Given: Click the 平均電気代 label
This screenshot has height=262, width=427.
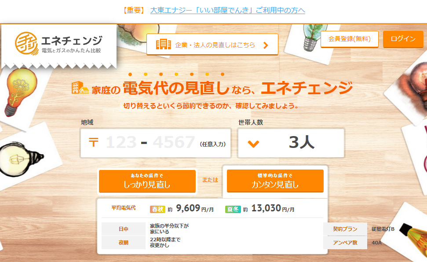Looking at the screenshot, I should (x=124, y=208).
